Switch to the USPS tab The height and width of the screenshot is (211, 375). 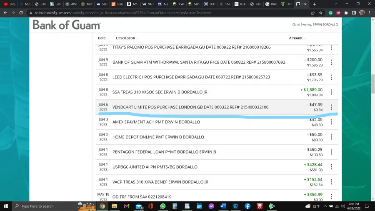click(x=209, y=4)
